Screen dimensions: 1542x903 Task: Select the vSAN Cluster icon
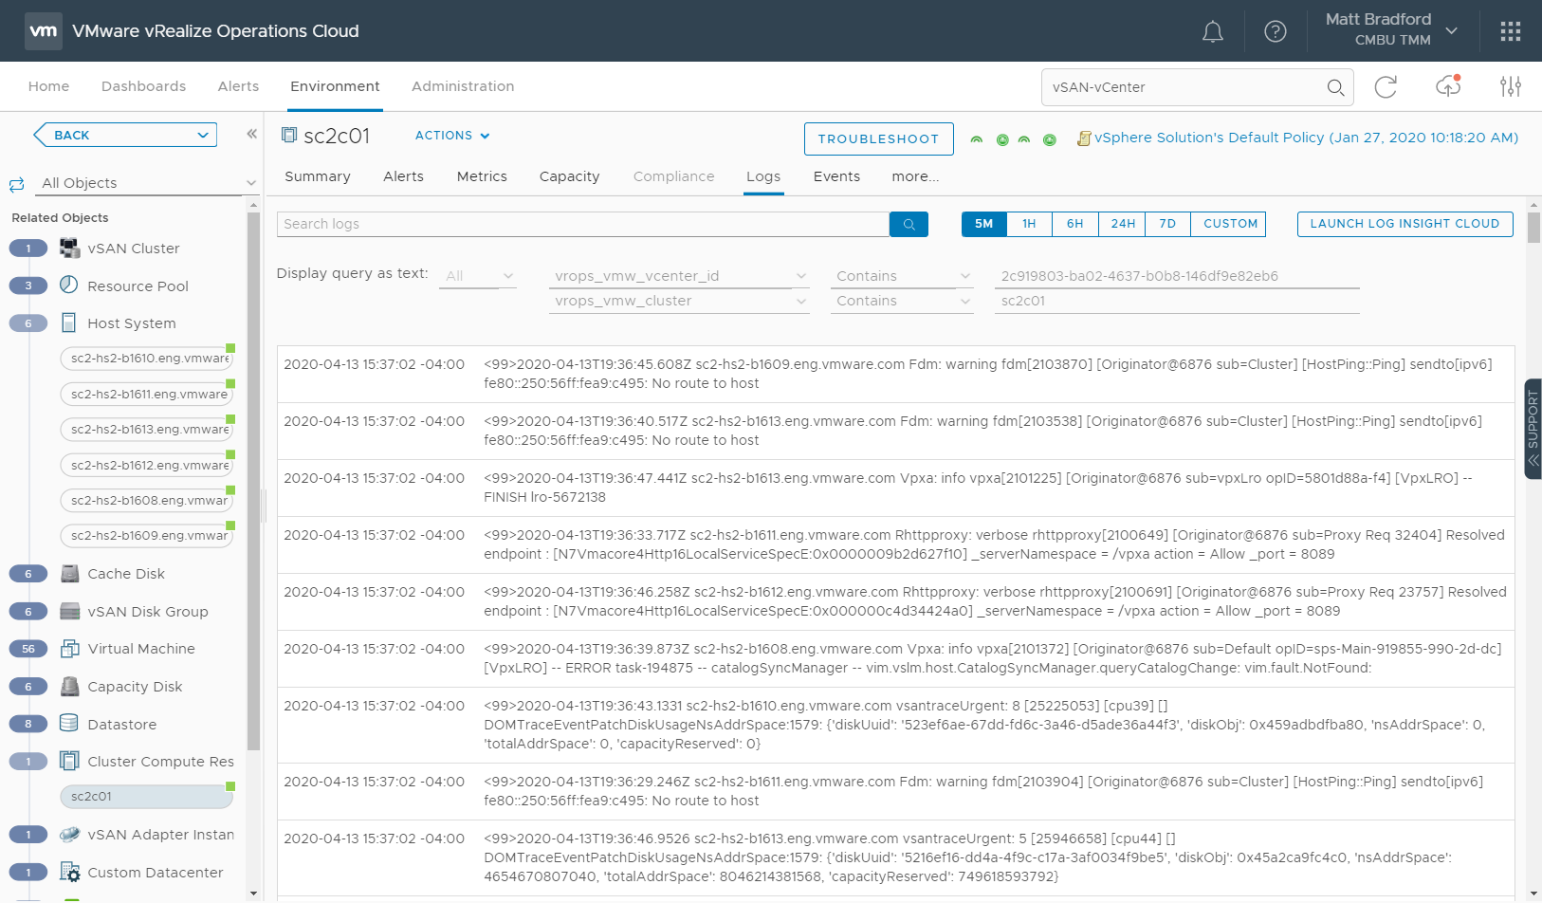click(69, 249)
